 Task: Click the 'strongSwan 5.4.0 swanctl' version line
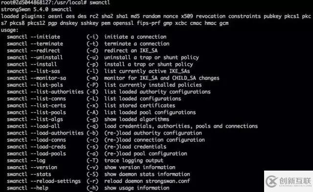coord(36,9)
